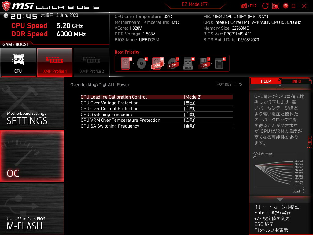Enable XMP Profile 2
This screenshot has width=313, height=235.
(x=92, y=62)
